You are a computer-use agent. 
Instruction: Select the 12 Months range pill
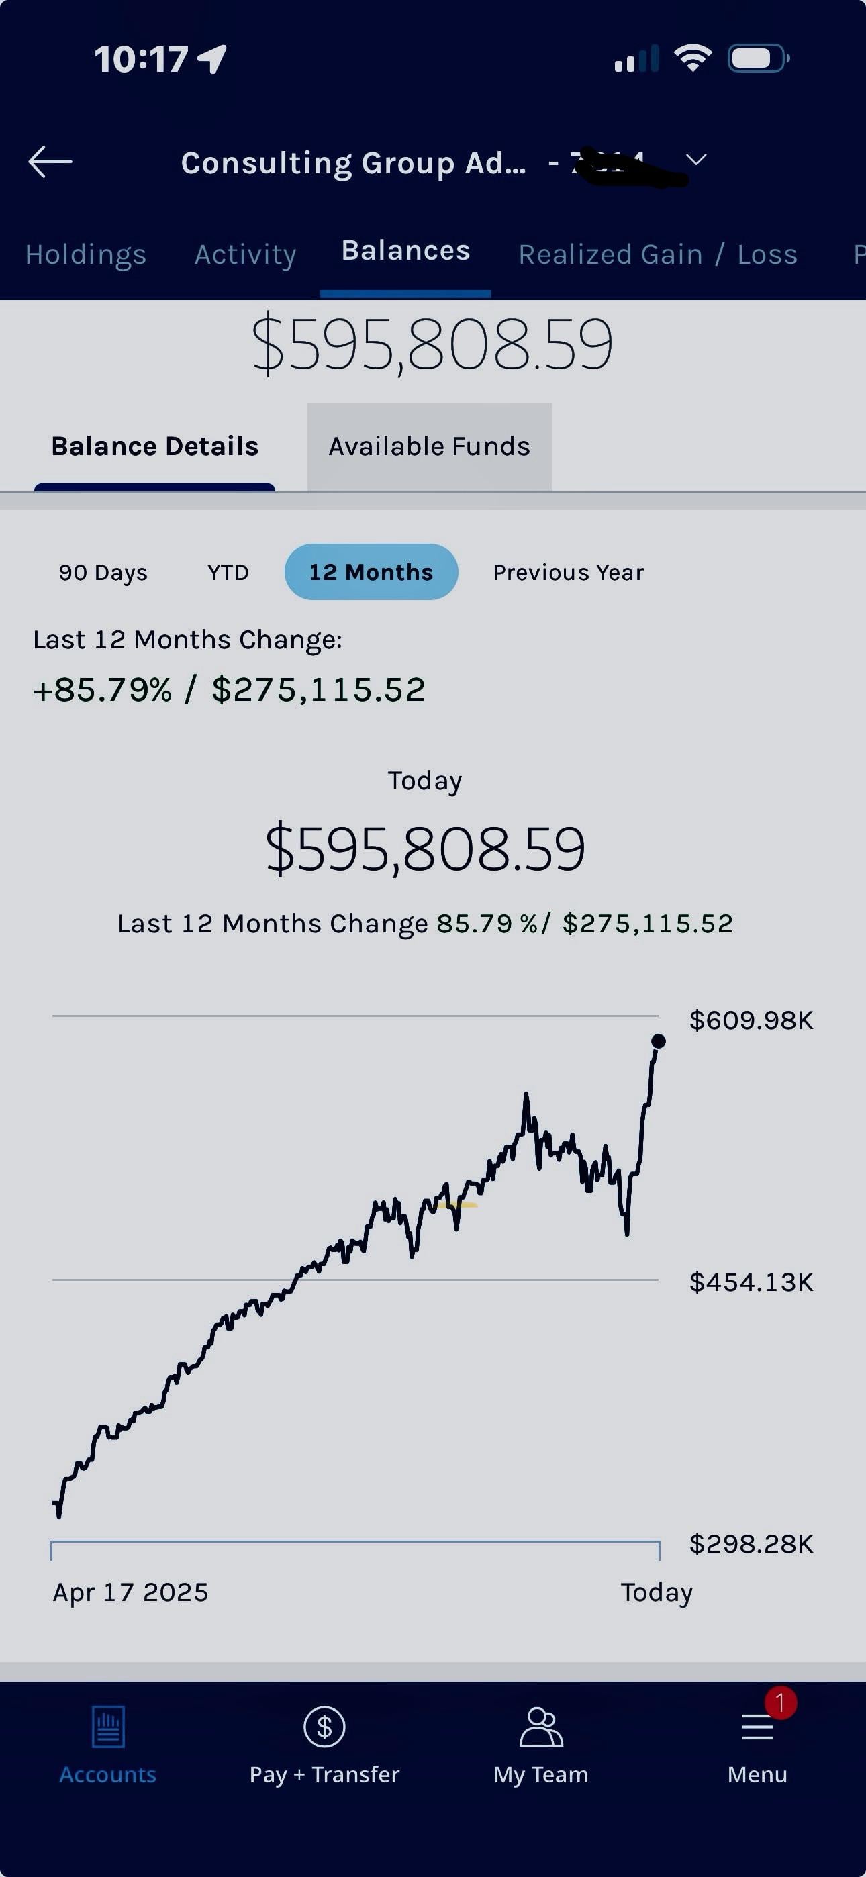pyautogui.click(x=371, y=573)
